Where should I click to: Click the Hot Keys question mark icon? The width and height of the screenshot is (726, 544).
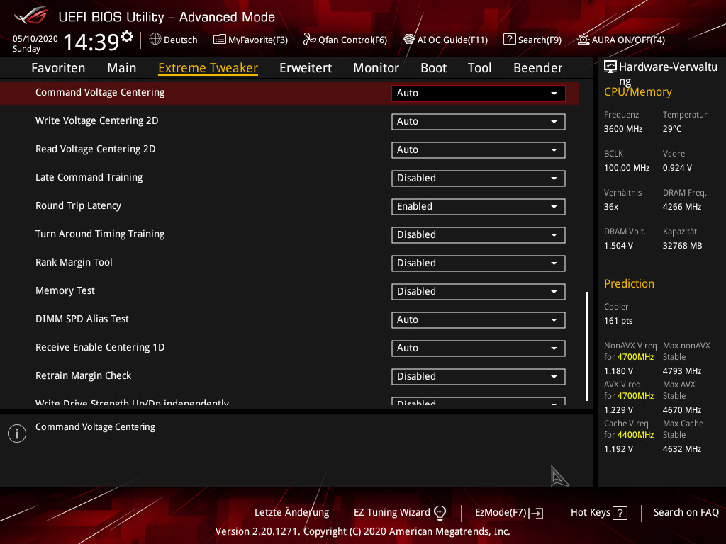620,513
